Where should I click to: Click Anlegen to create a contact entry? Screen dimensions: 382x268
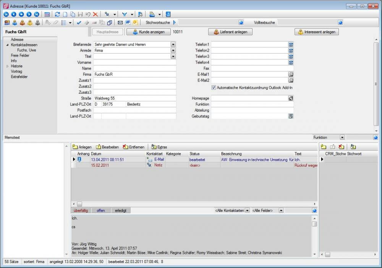coord(82,147)
